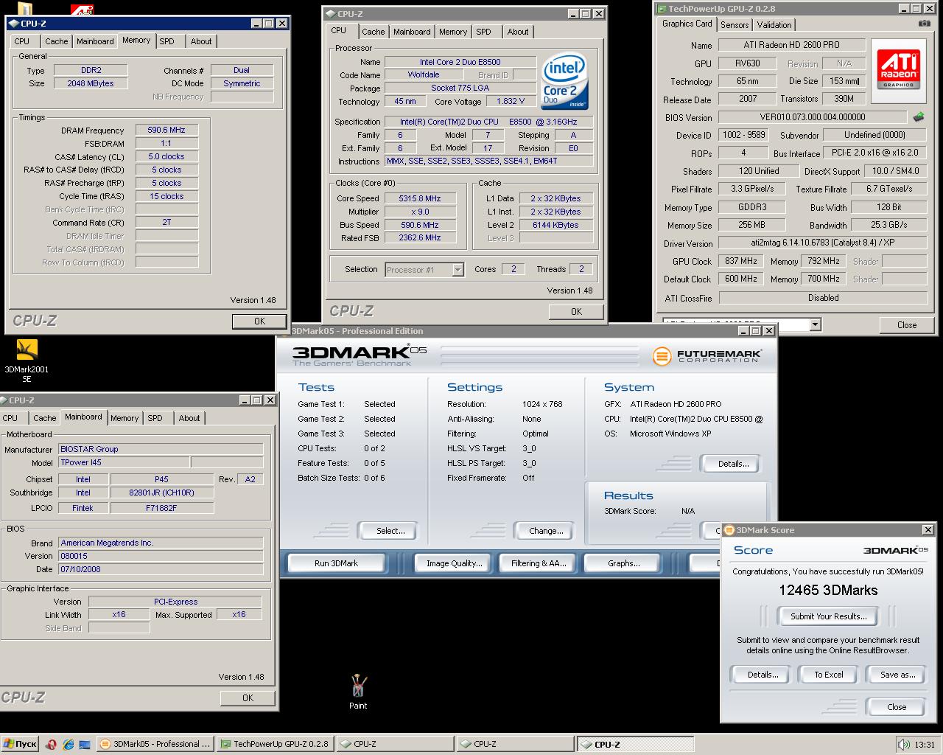Click the Driver Version field in GPU-Z
943x755 pixels.
[x=822, y=243]
